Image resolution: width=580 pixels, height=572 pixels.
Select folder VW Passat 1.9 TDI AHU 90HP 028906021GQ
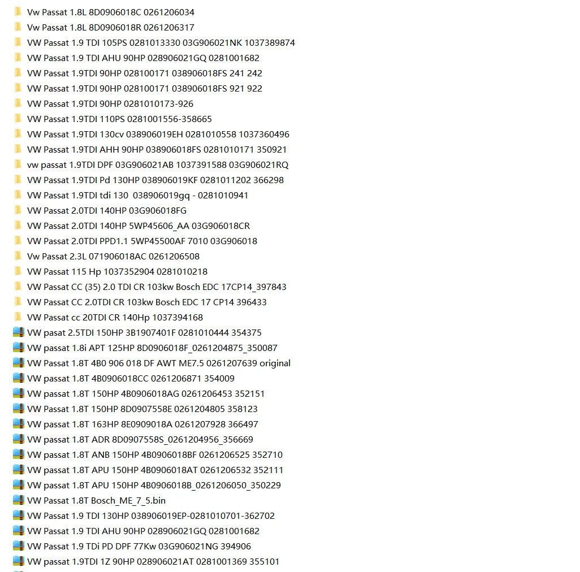(143, 58)
